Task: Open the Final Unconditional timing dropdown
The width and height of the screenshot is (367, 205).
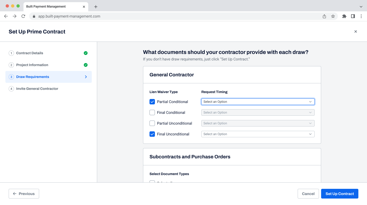Action: 258,134
